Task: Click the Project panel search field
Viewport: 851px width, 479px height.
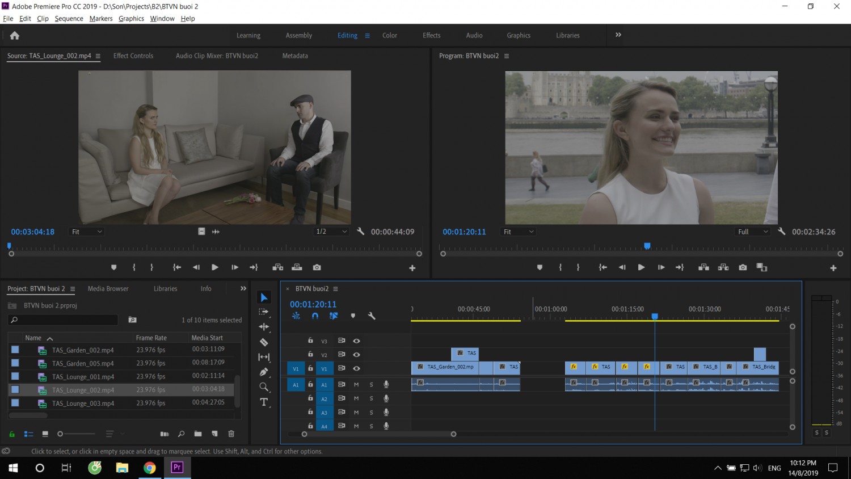Action: tap(64, 320)
